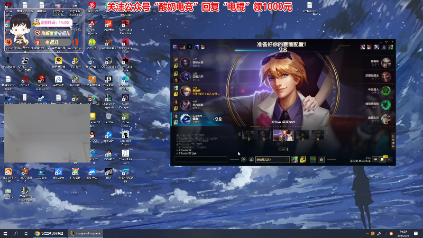The height and width of the screenshot is (238, 423).
Task: Change the first summoner spell
Action: pyautogui.click(x=295, y=160)
